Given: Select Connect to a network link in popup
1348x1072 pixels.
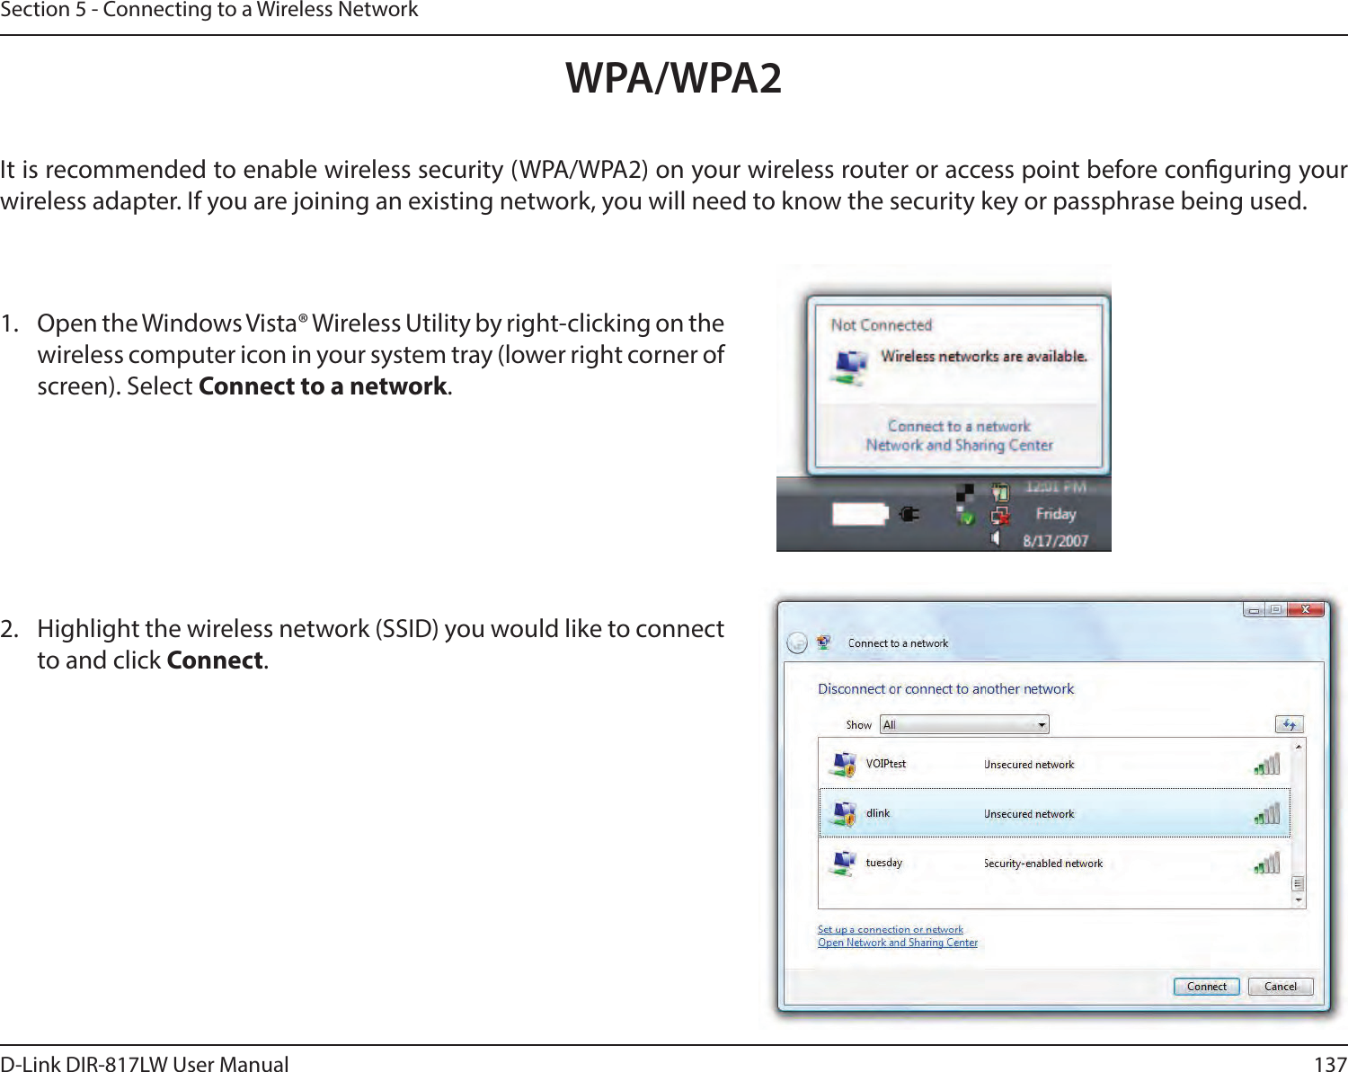Looking at the screenshot, I should 959,426.
